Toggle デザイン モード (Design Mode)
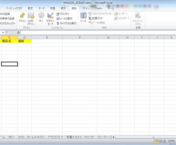Viewport: 176px width, 145px height. pyautogui.click(x=51, y=19)
